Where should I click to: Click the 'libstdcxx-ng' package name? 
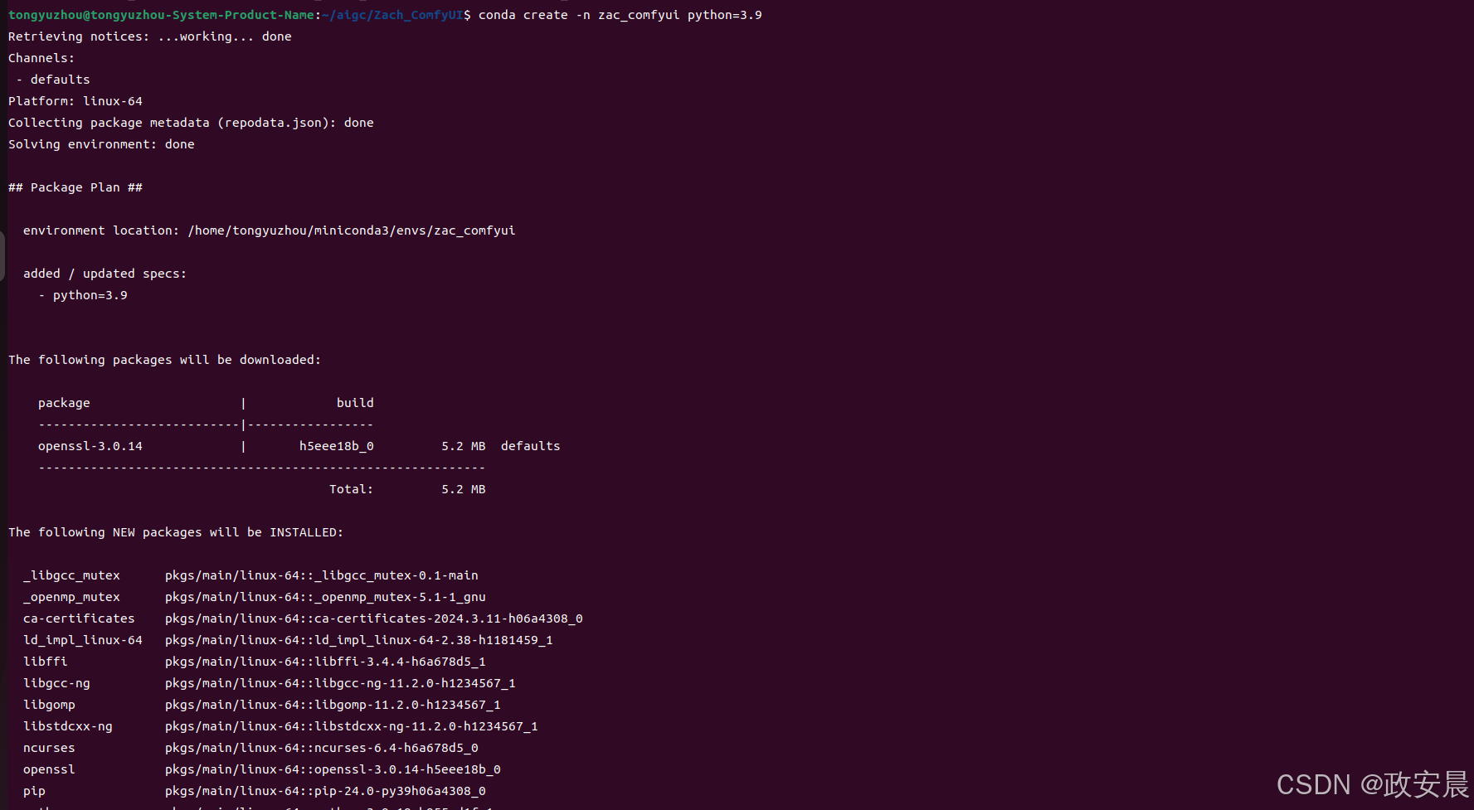68,726
